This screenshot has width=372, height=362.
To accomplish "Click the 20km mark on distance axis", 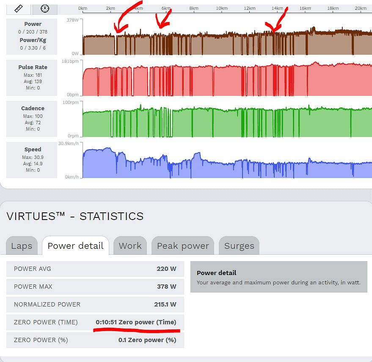I will [x=361, y=8].
